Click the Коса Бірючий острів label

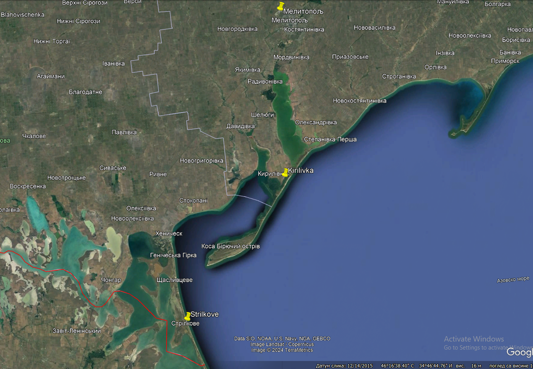230,246
